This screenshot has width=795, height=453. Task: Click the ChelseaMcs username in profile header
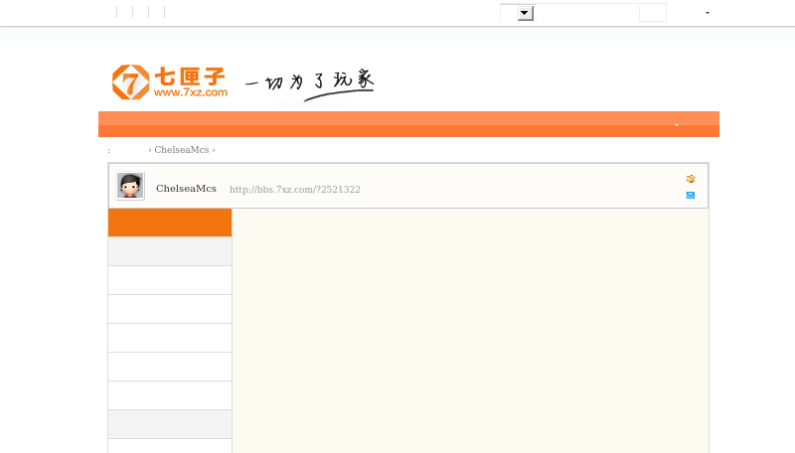click(186, 189)
